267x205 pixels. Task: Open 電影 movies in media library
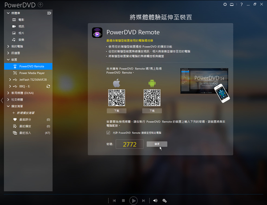21,20
